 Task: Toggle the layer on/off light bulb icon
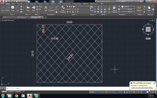[x=68, y=7]
